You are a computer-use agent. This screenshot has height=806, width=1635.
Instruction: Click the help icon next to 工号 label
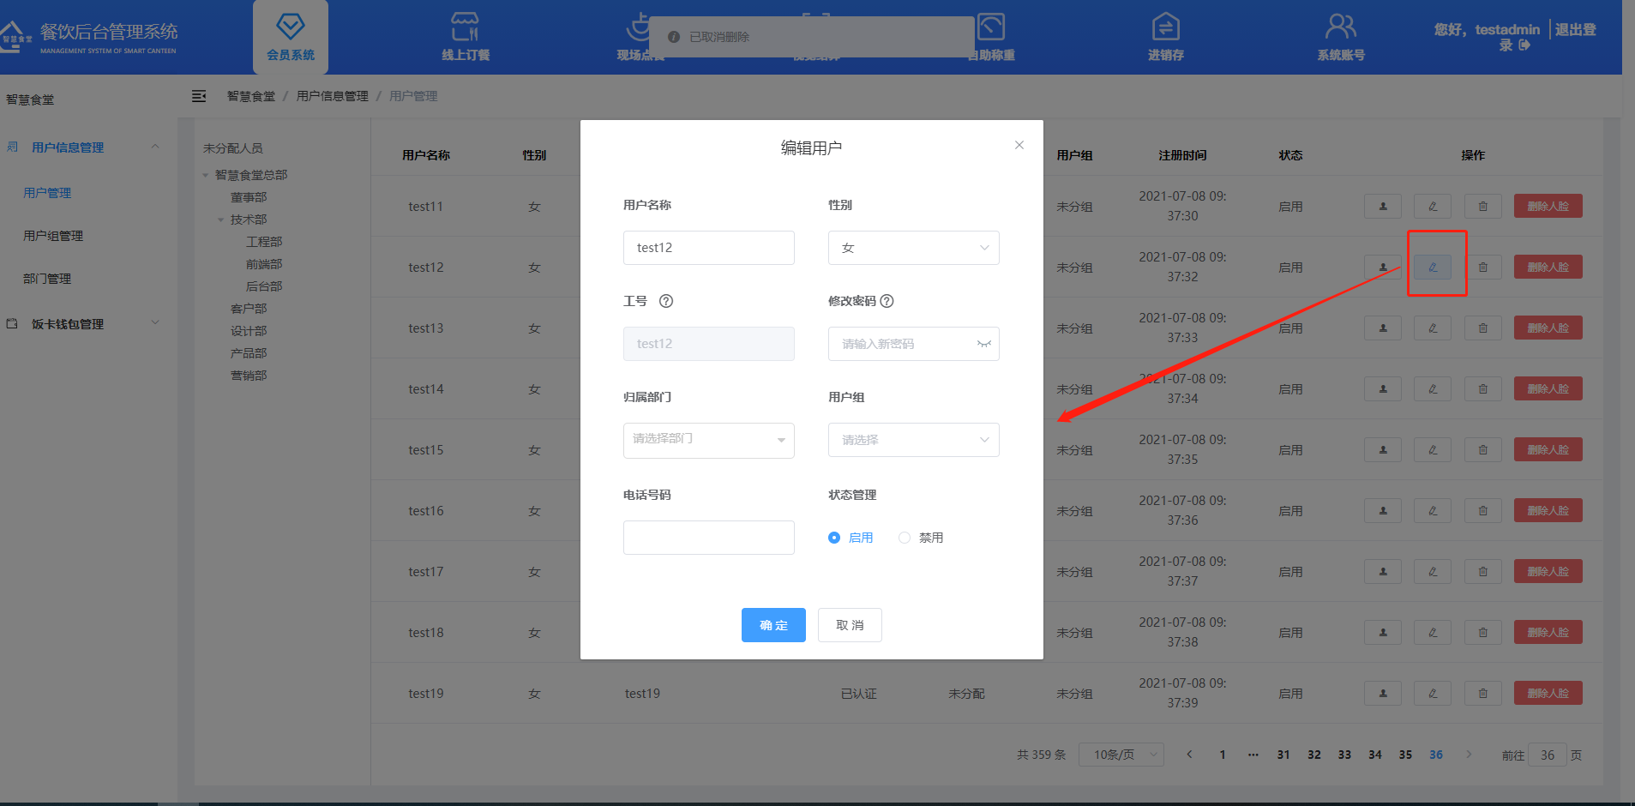[666, 301]
